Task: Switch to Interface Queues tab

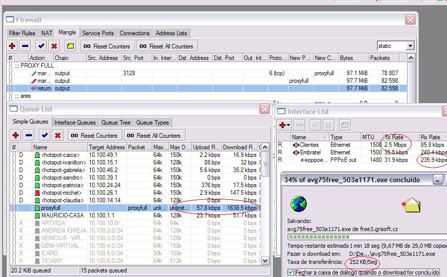Action: point(75,123)
